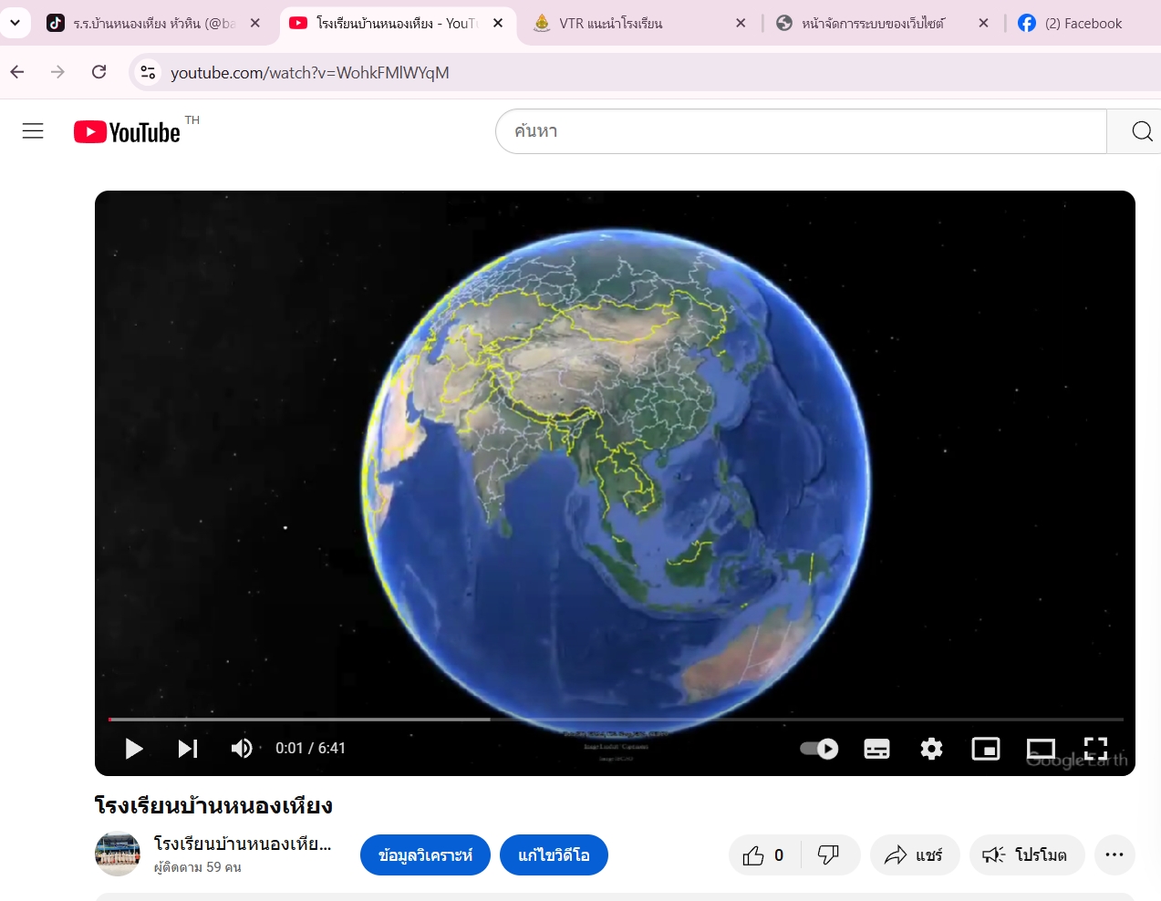Switch to theater mode
1161x901 pixels.
(x=1041, y=749)
